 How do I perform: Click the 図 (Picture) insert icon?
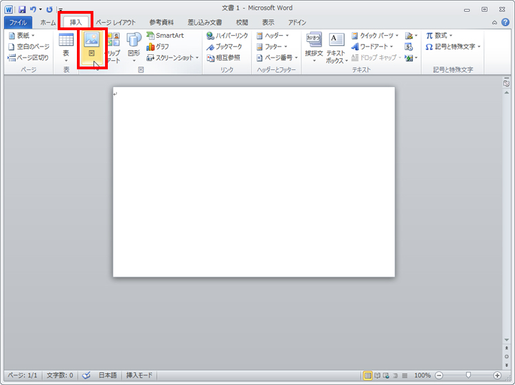coord(91,48)
